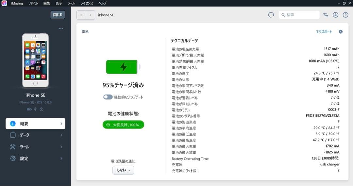
Task: Click the ツール wrench icon in sidebar
Action: [13, 147]
